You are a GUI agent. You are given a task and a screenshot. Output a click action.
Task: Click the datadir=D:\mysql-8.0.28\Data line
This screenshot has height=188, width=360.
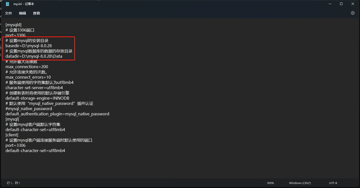[34, 56]
